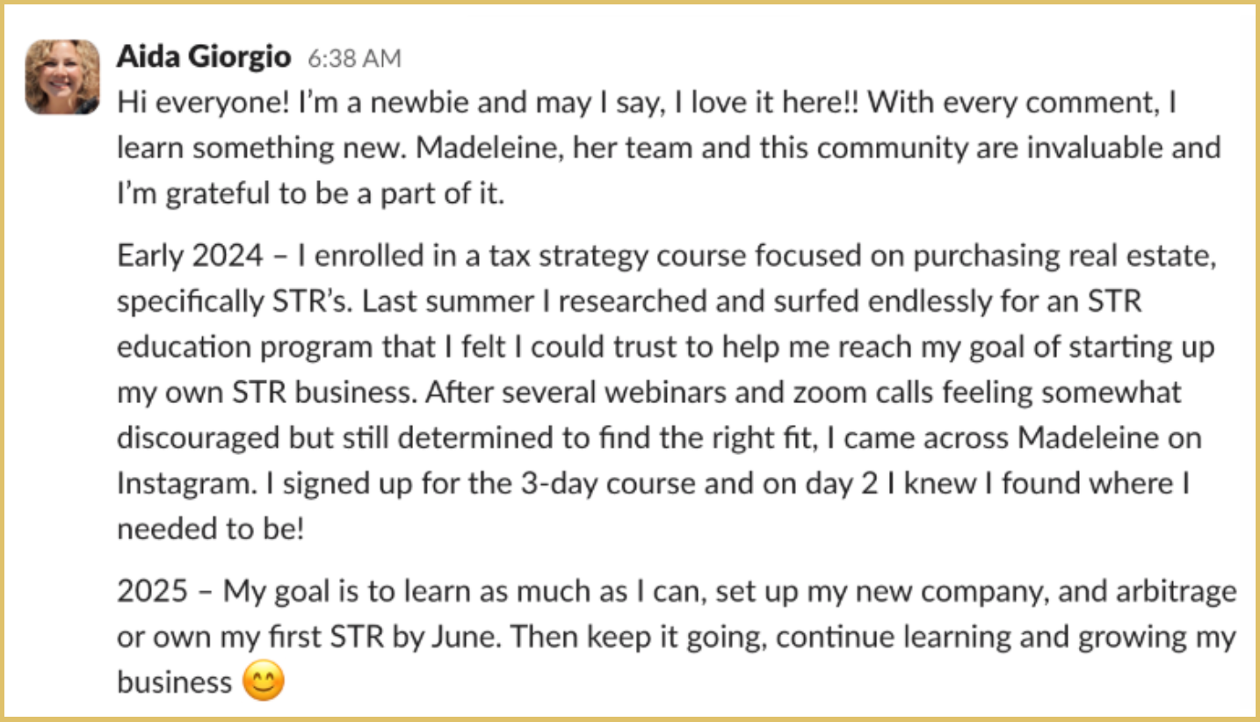Open Aida Giorgio's profile by name
The image size is (1260, 722).
click(203, 57)
